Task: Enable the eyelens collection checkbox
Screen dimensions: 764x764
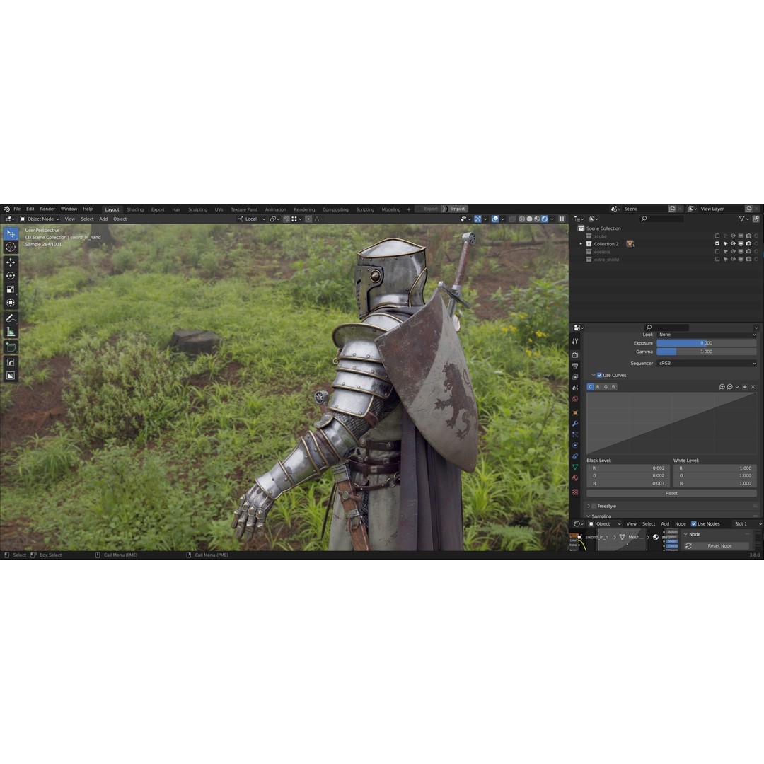Action: pyautogui.click(x=717, y=252)
